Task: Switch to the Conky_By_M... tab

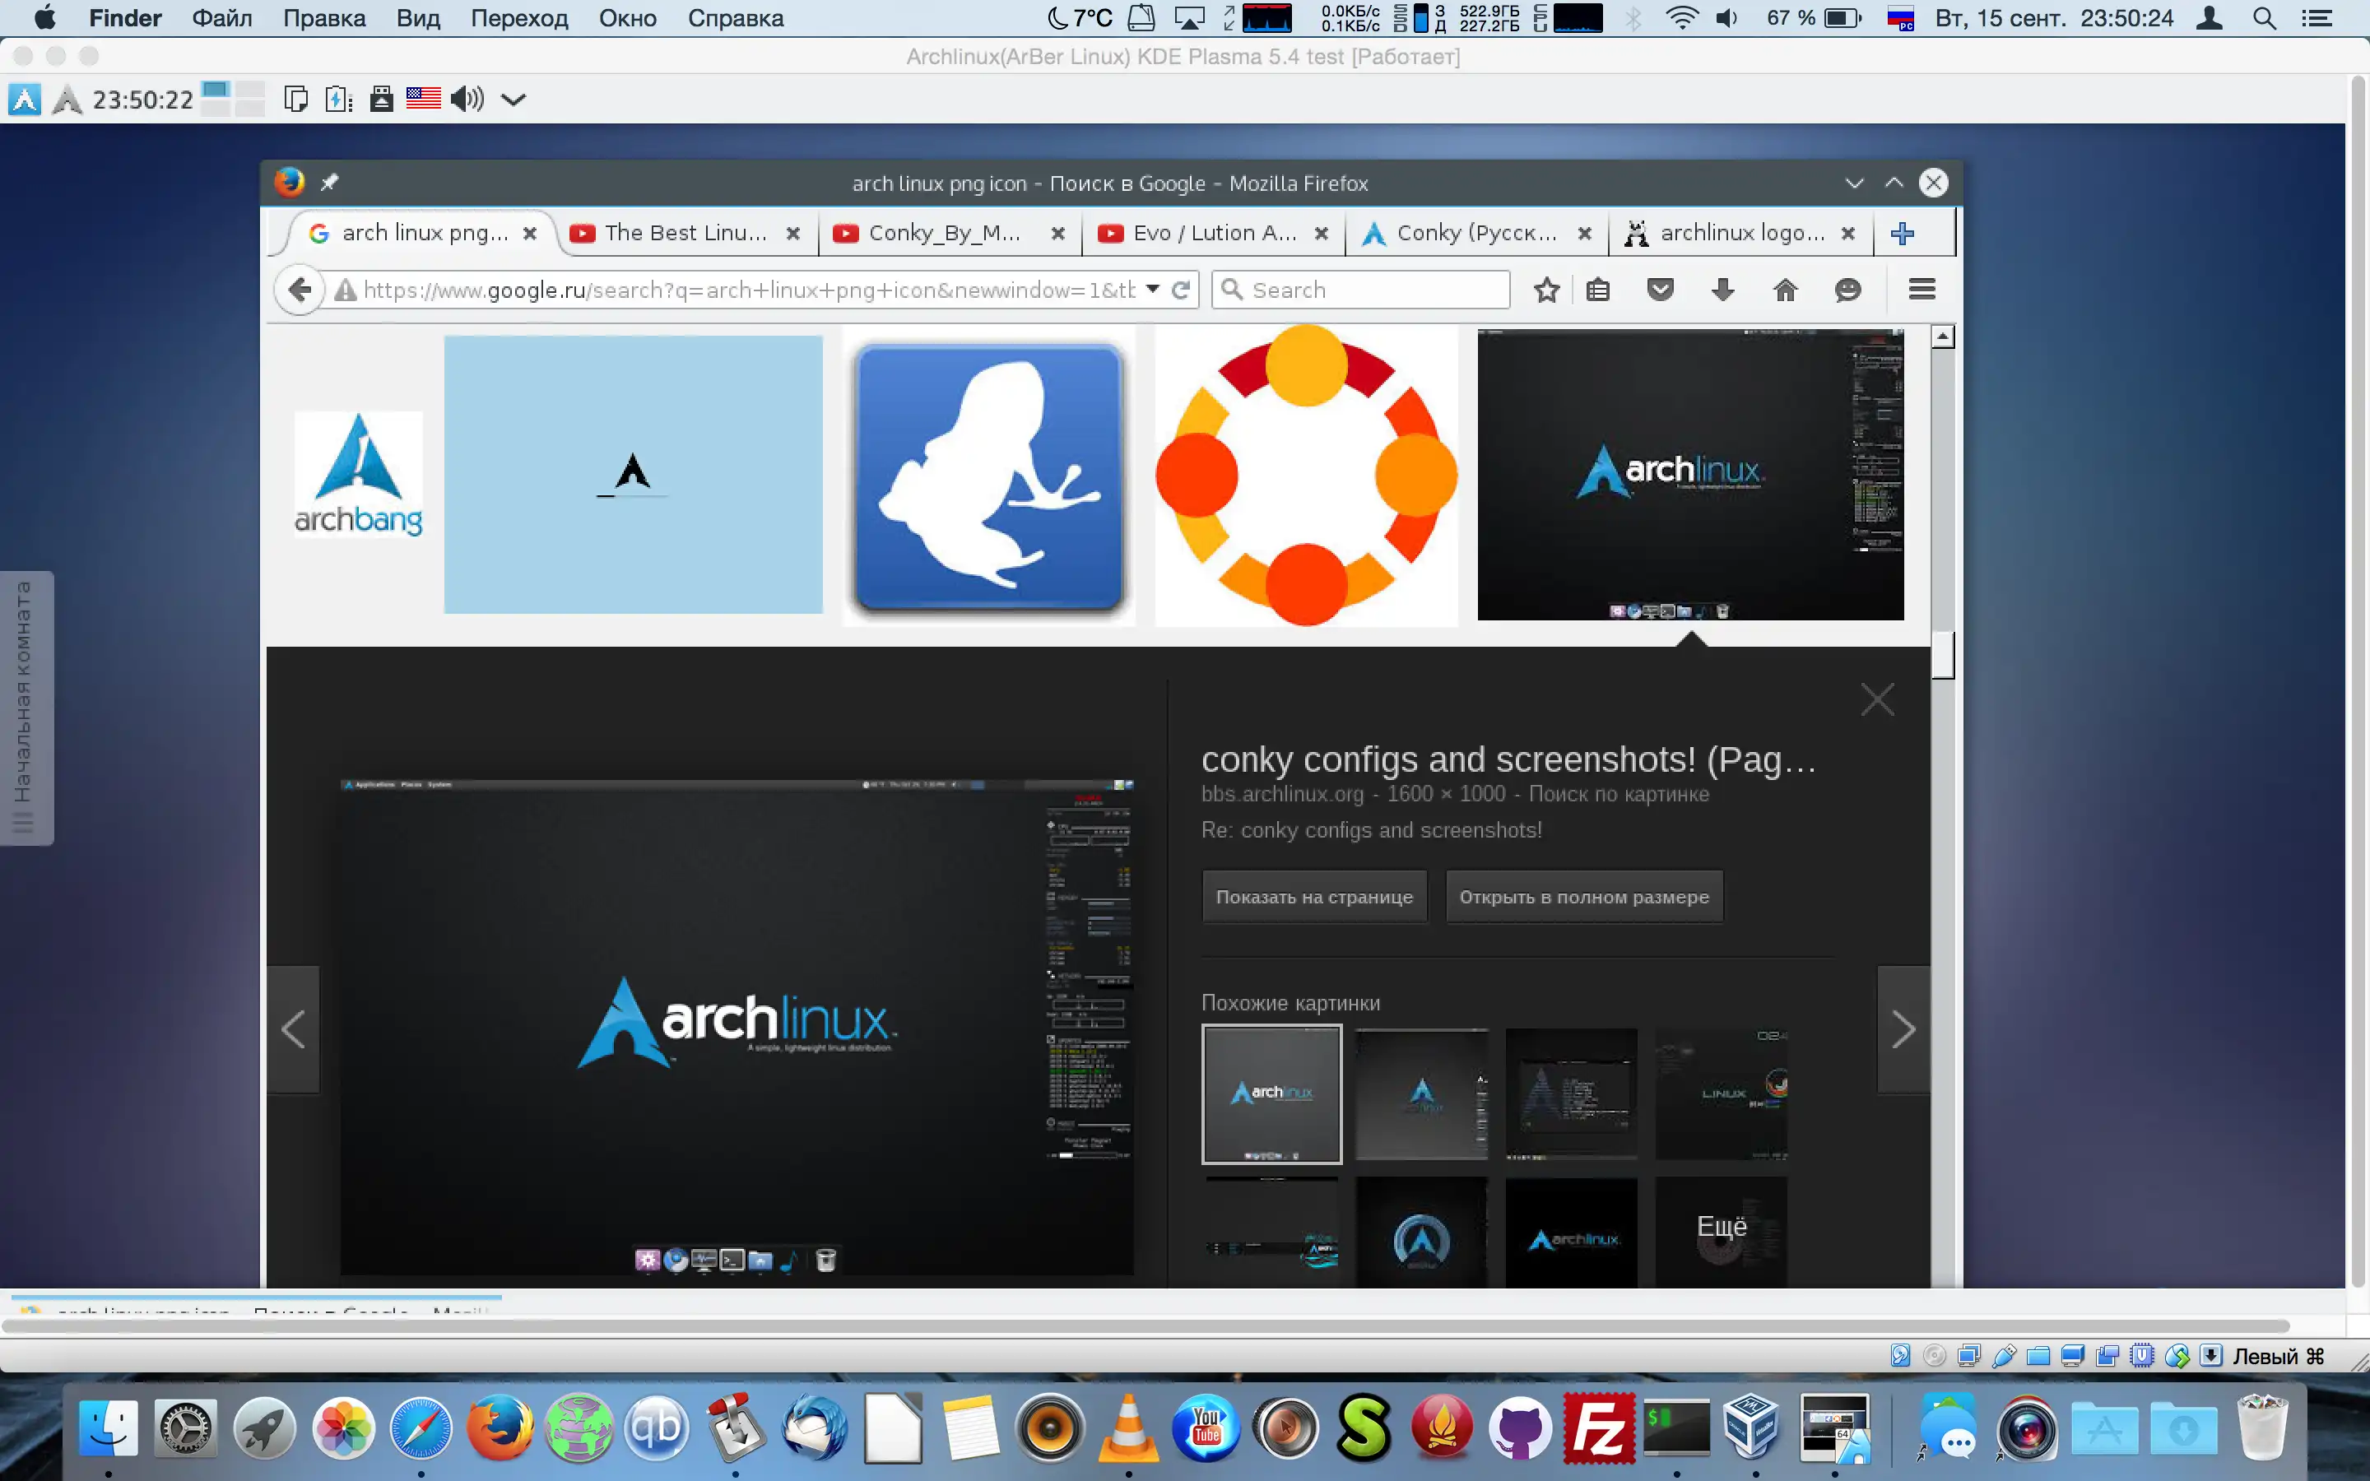Action: [946, 233]
